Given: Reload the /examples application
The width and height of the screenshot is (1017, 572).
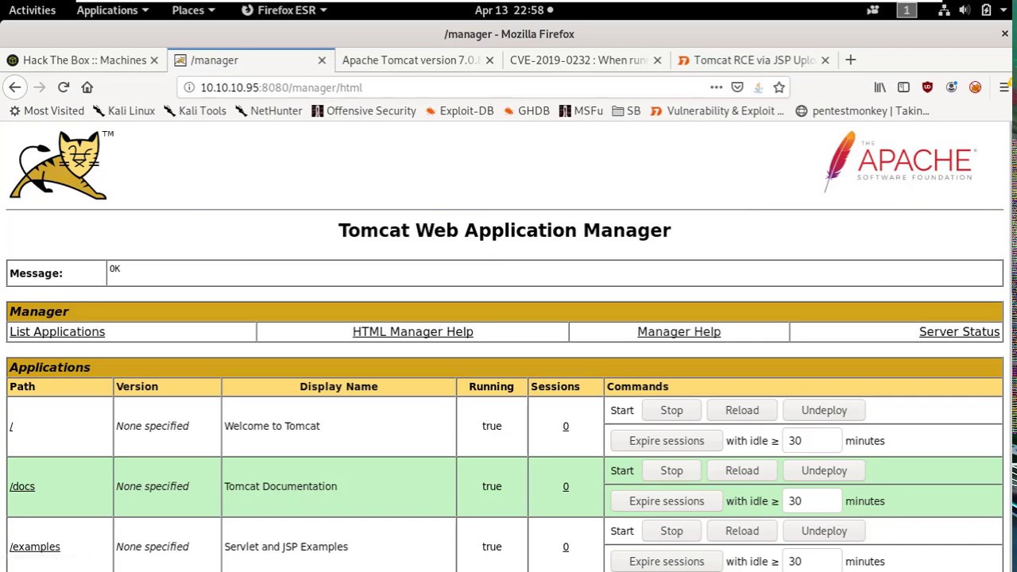Looking at the screenshot, I should [x=742, y=531].
